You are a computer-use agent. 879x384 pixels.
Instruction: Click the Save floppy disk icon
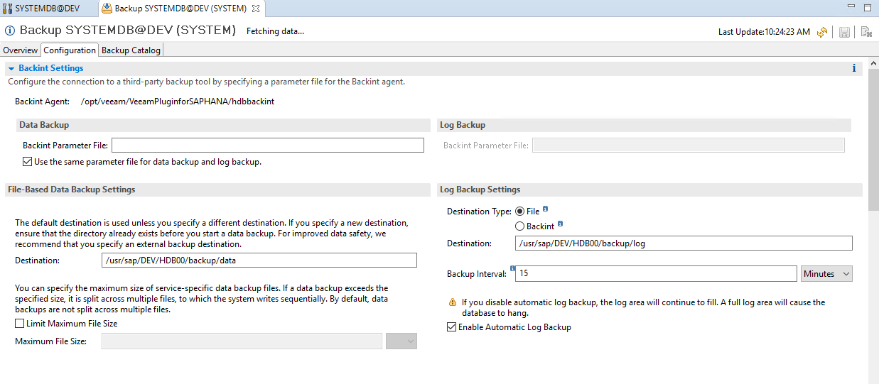coord(844,32)
